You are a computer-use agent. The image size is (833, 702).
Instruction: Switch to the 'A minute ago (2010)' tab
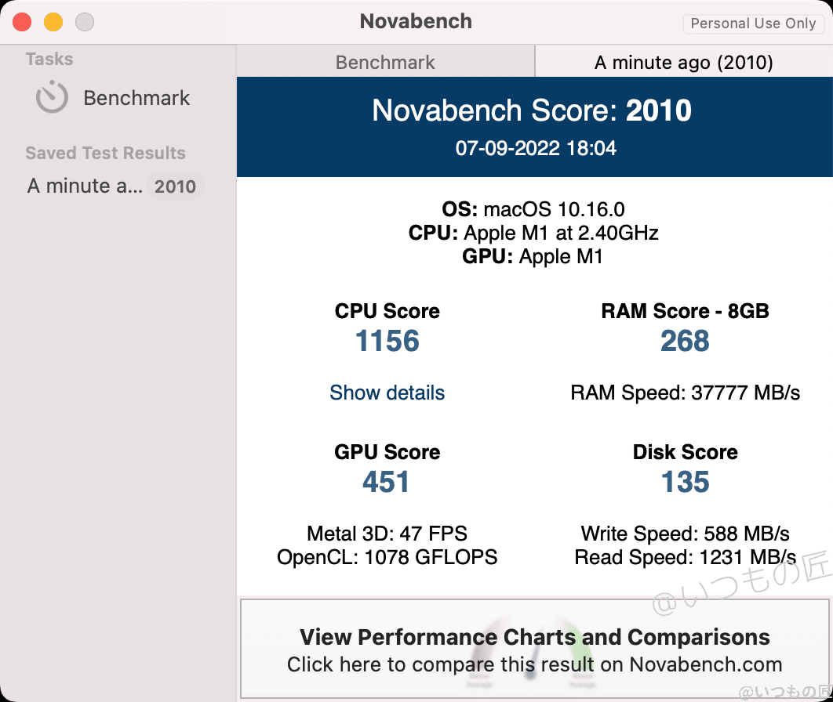[683, 63]
